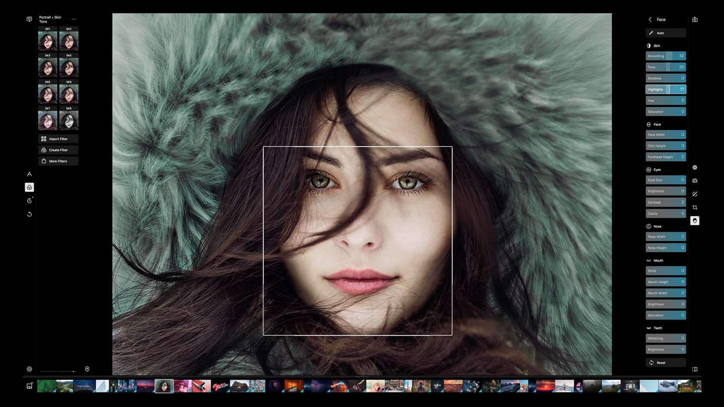
Task: Go back from the Face panel
Action: 650,20
